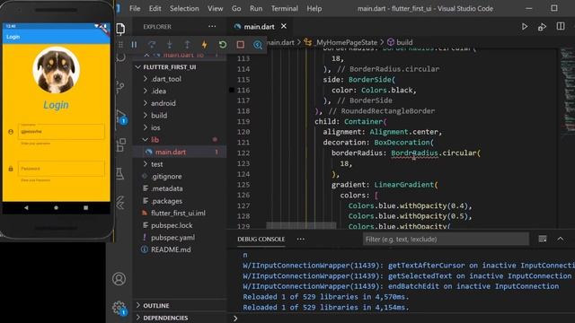
Task: Run the file with play icon
Action: [525, 27]
